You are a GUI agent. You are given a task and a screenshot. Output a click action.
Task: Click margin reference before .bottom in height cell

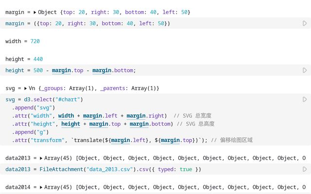pyautogui.click(x=102, y=70)
